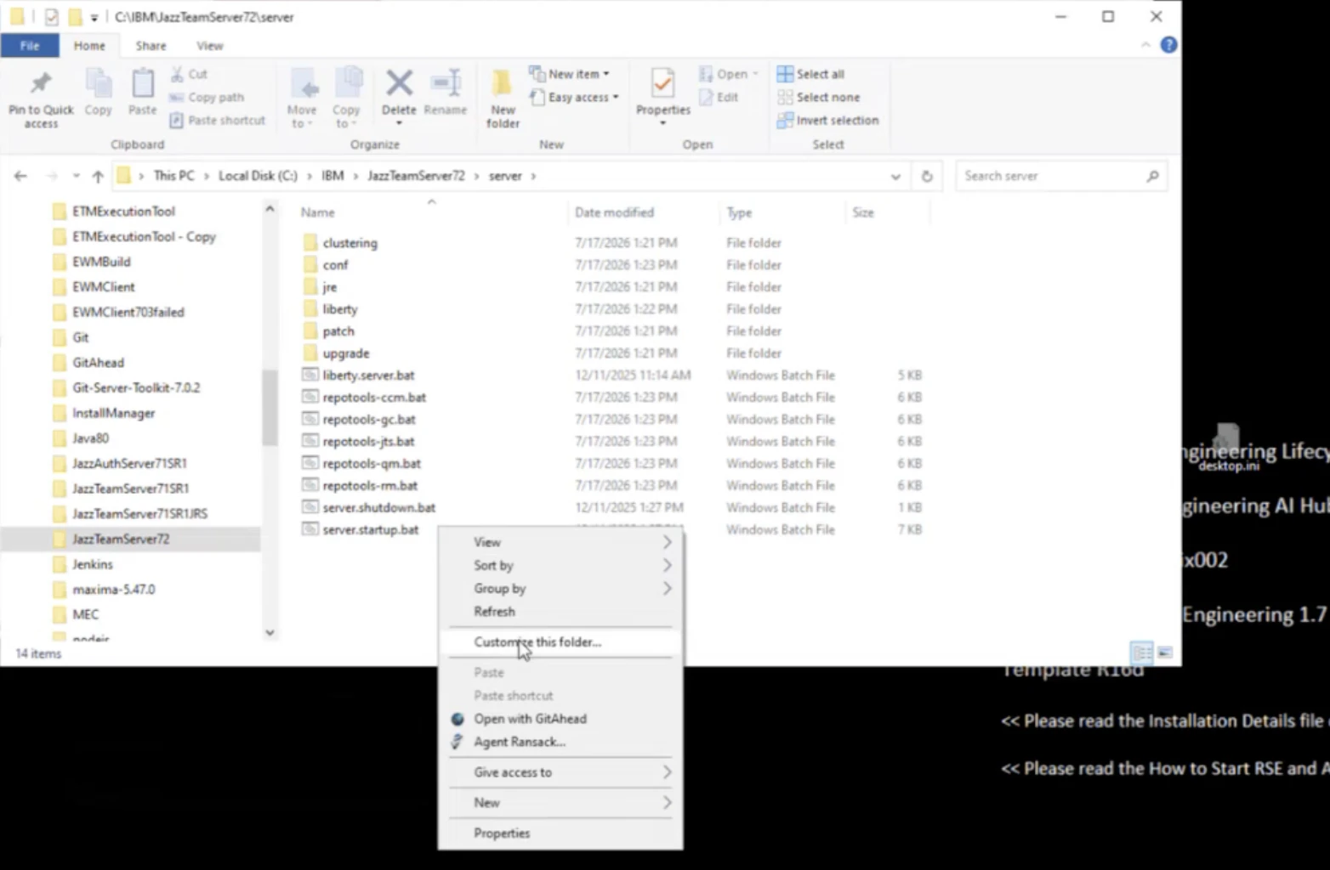Open the Recent locations dropdown arrow
The width and height of the screenshot is (1330, 870).
point(76,176)
